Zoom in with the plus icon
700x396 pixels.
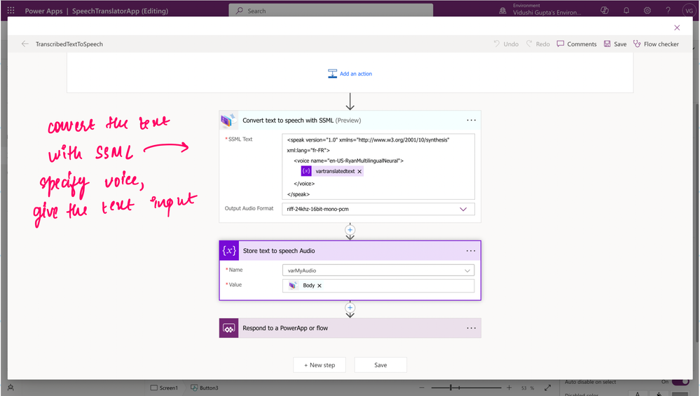(509, 388)
